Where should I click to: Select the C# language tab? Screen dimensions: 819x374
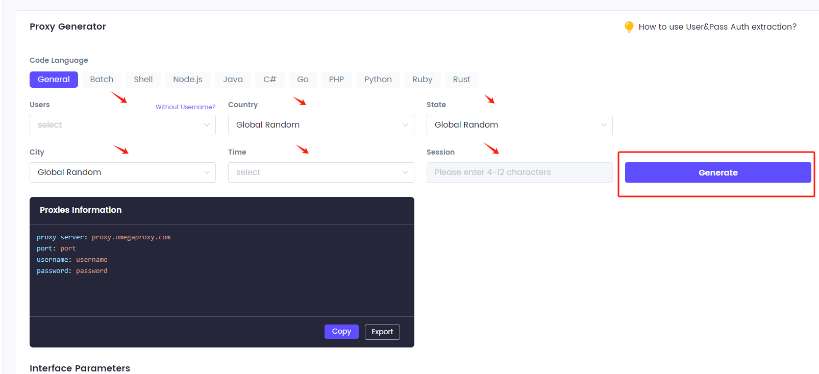tap(269, 80)
